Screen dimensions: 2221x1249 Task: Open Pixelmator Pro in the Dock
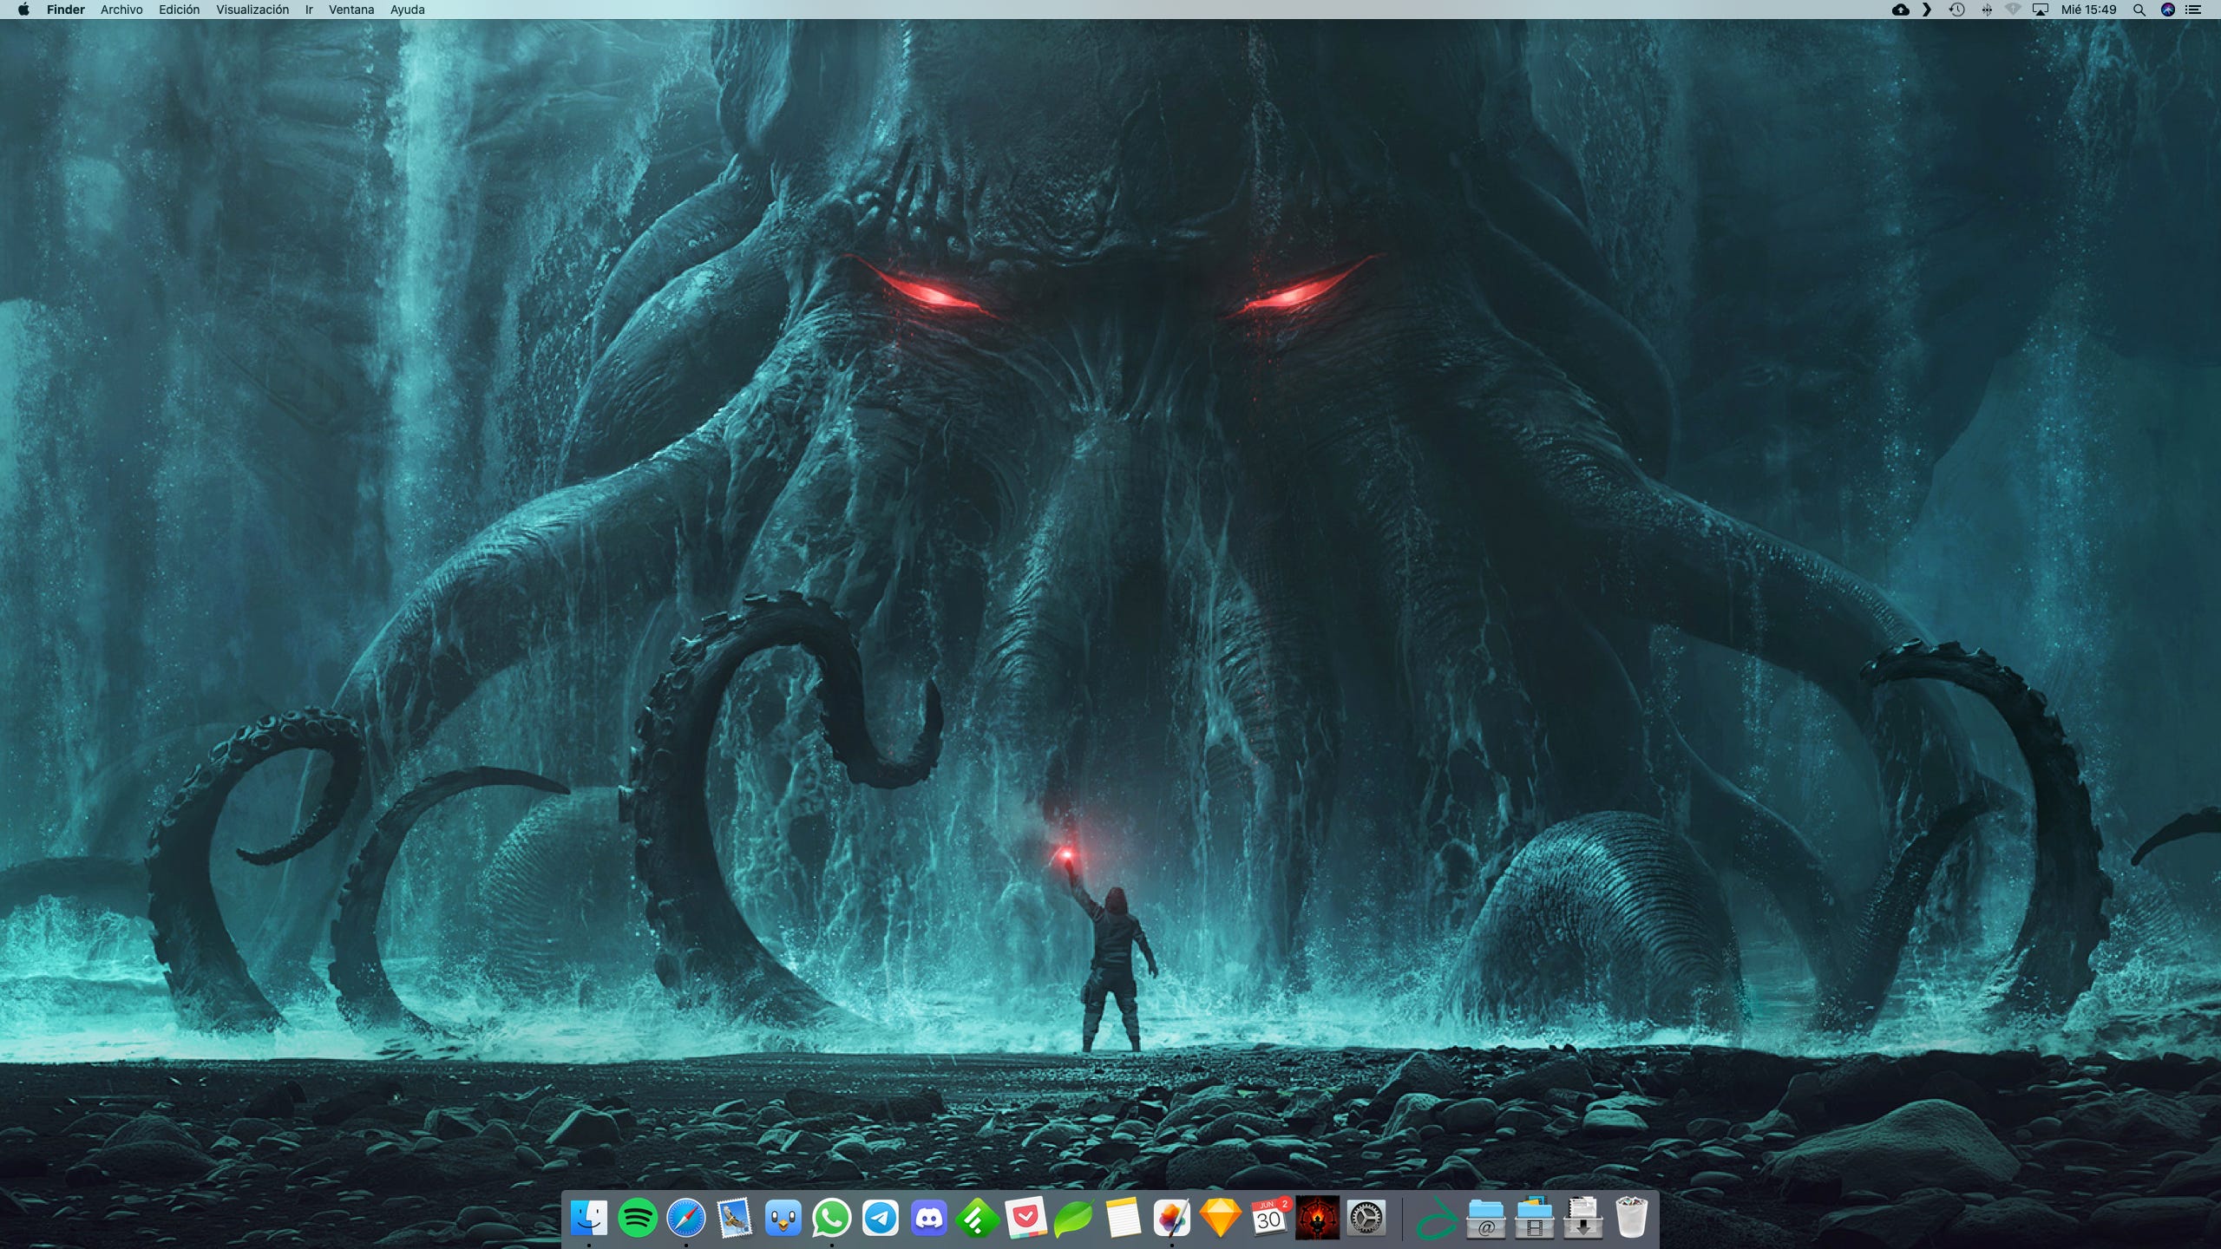click(1172, 1219)
